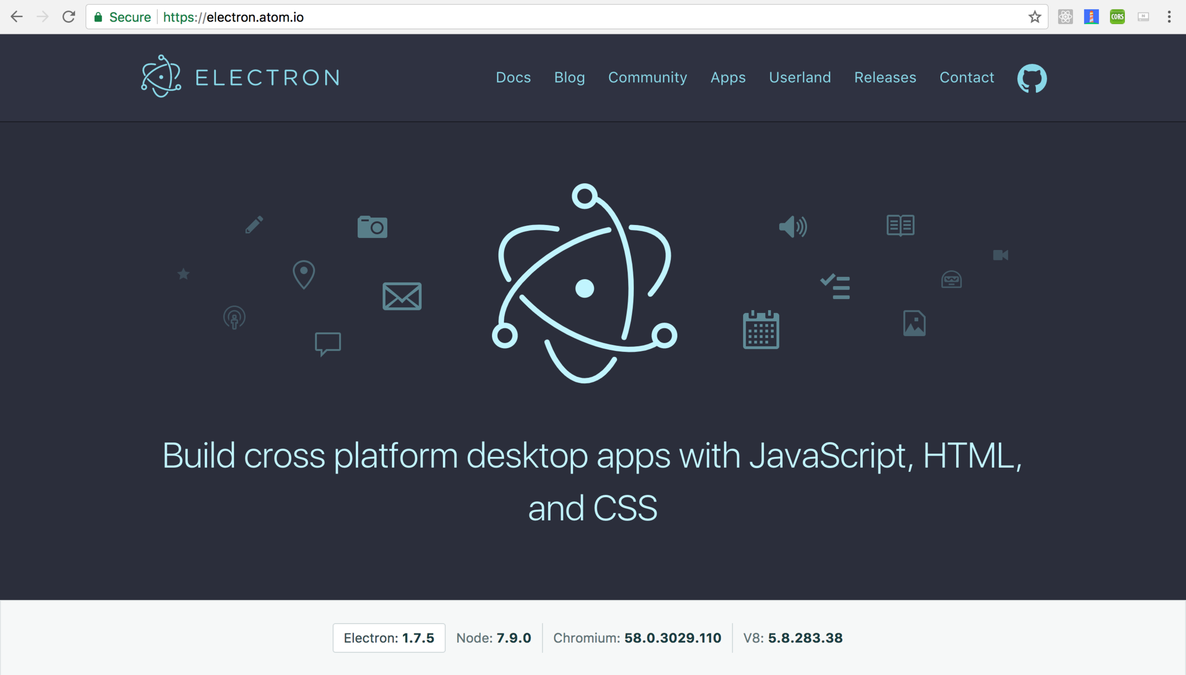
Task: Click the pencil icon in the hero graphic
Action: coord(254,224)
